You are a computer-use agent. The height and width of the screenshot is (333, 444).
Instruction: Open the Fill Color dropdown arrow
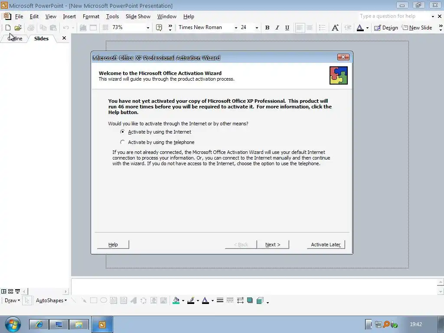tap(183, 301)
